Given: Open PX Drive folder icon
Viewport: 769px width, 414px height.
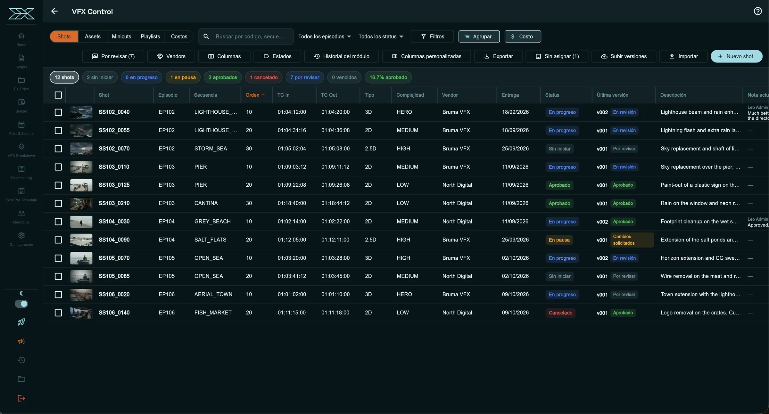Looking at the screenshot, I should click(x=21, y=80).
